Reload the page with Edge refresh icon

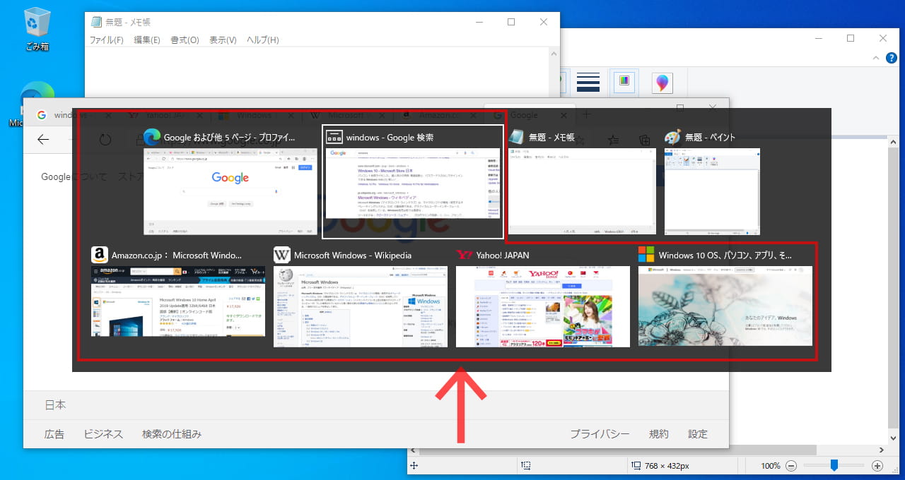(x=105, y=139)
